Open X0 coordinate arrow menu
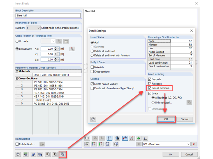The image size is (213, 159). point(58,49)
